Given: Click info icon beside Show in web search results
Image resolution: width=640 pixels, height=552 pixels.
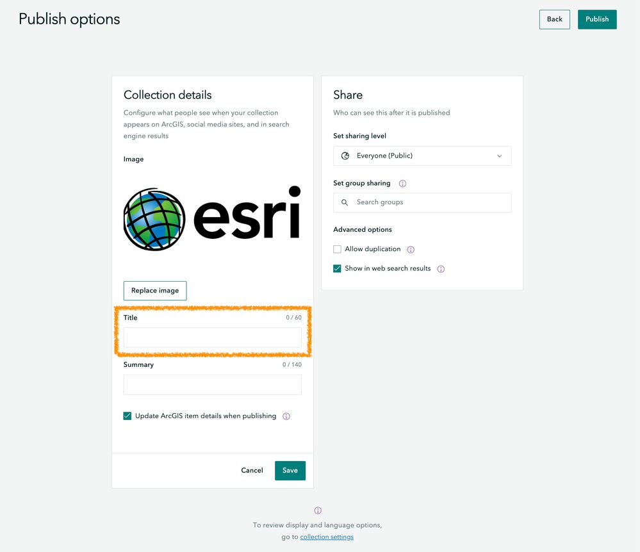Looking at the screenshot, I should [x=441, y=269].
